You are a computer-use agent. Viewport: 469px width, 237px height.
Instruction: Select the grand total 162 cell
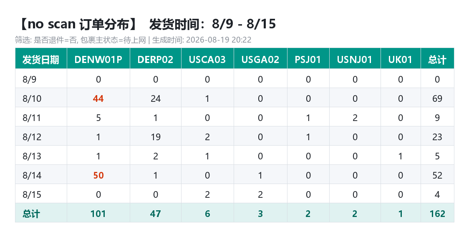(437, 213)
